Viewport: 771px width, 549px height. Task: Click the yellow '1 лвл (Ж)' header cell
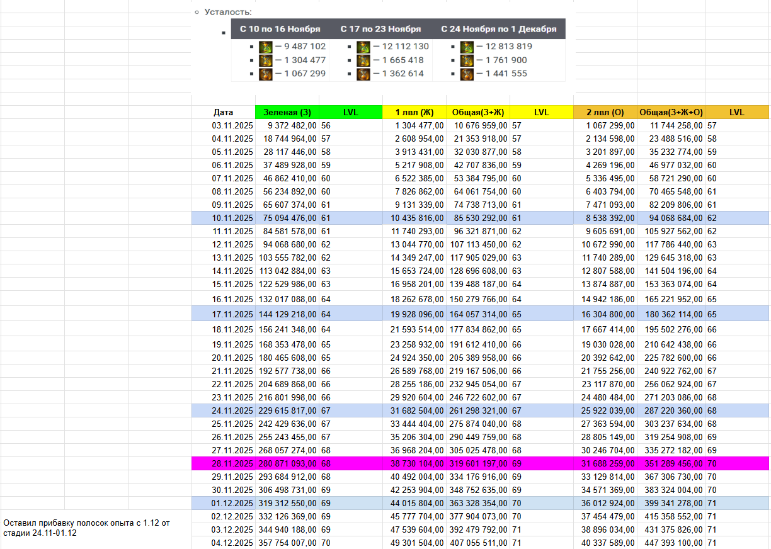tap(414, 112)
